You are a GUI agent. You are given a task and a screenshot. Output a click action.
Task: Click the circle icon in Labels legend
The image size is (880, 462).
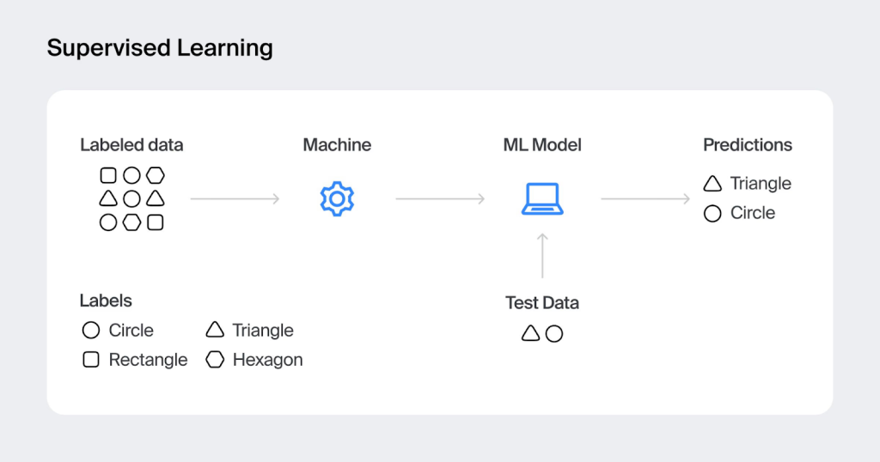91,331
